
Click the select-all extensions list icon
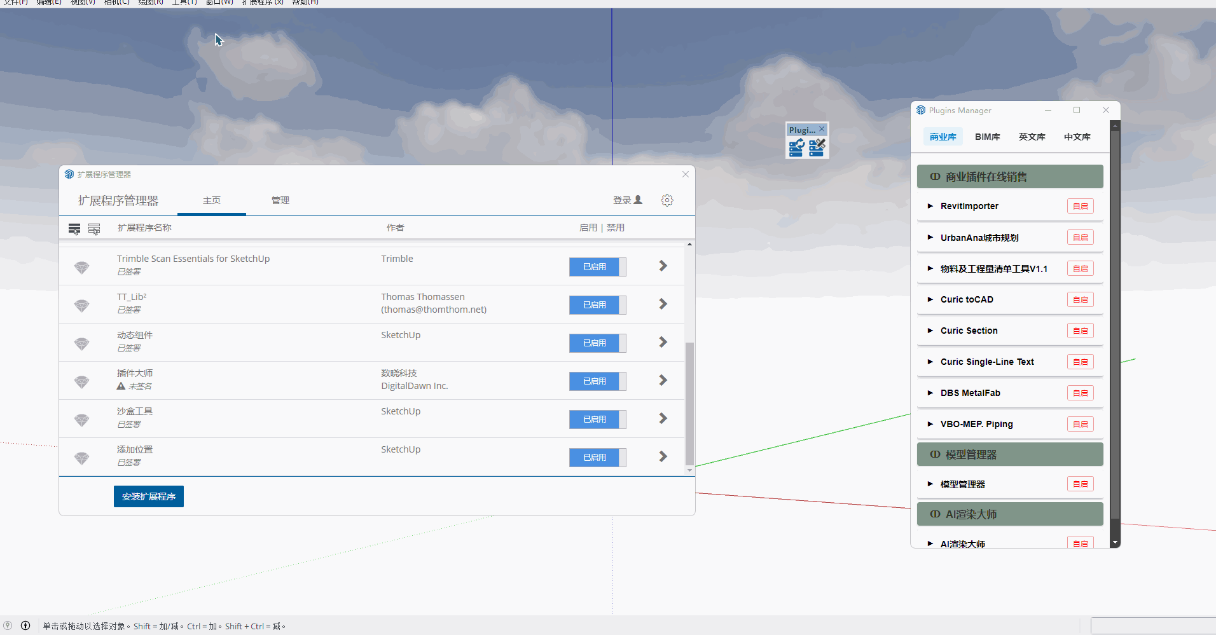click(74, 229)
